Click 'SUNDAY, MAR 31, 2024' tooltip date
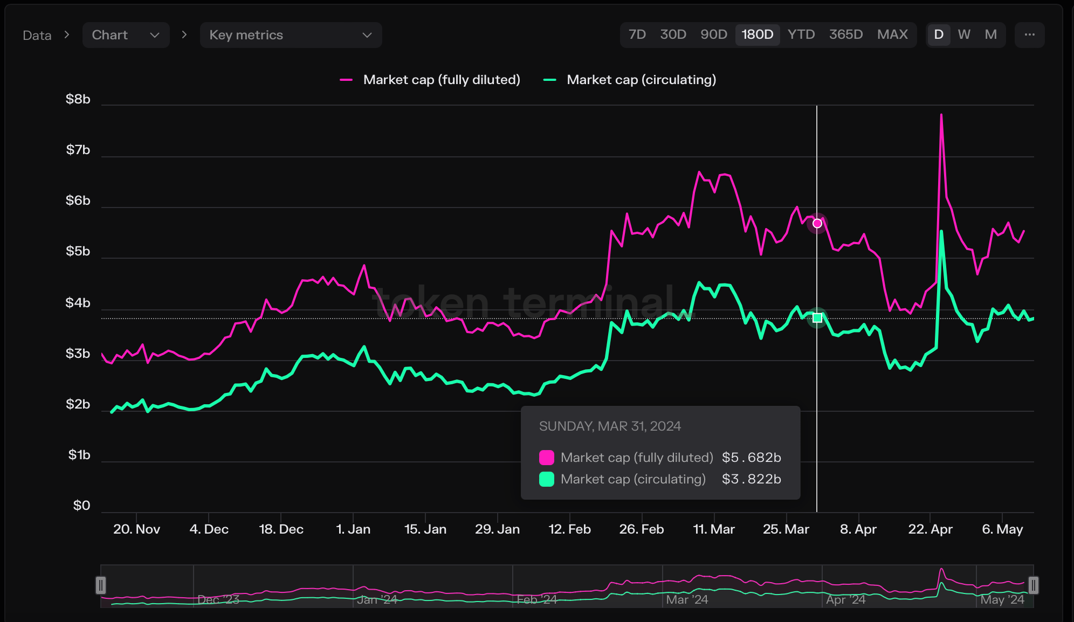Screen dimensions: 1074x622 tap(610, 426)
